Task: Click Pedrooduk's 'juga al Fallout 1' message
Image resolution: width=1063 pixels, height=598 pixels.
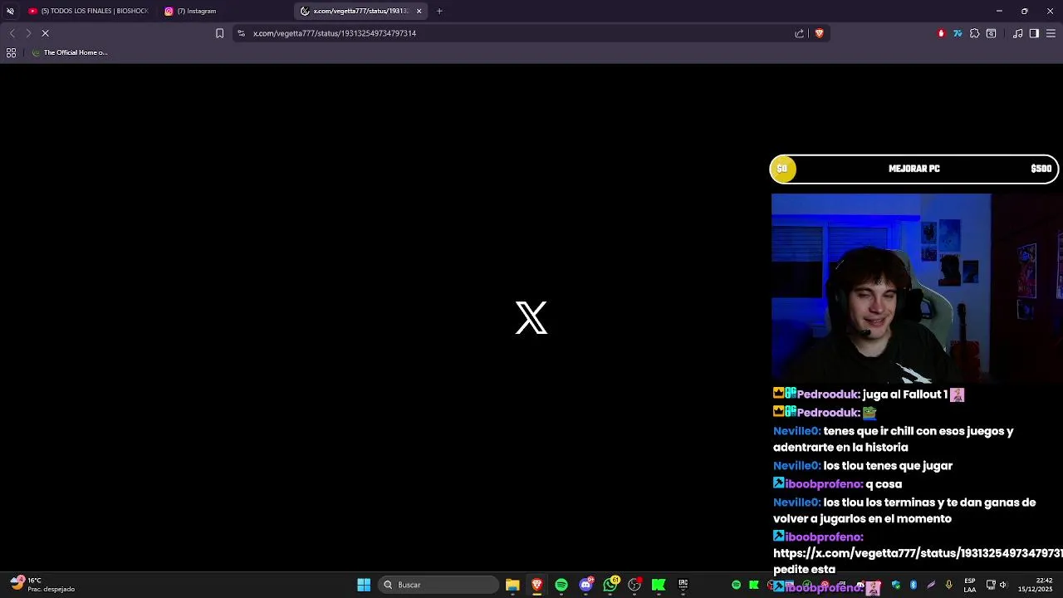Action: [869, 395]
